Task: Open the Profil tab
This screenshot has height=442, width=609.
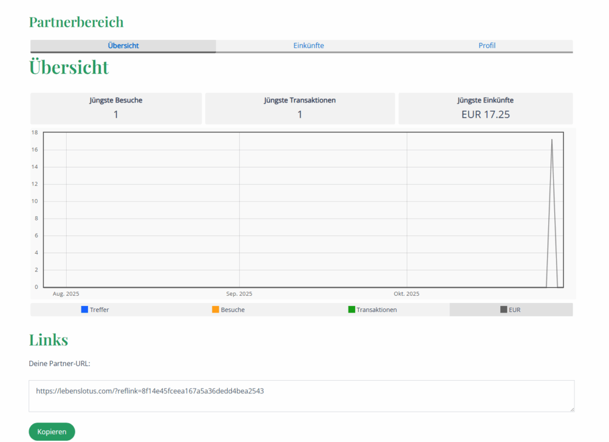Action: point(487,46)
